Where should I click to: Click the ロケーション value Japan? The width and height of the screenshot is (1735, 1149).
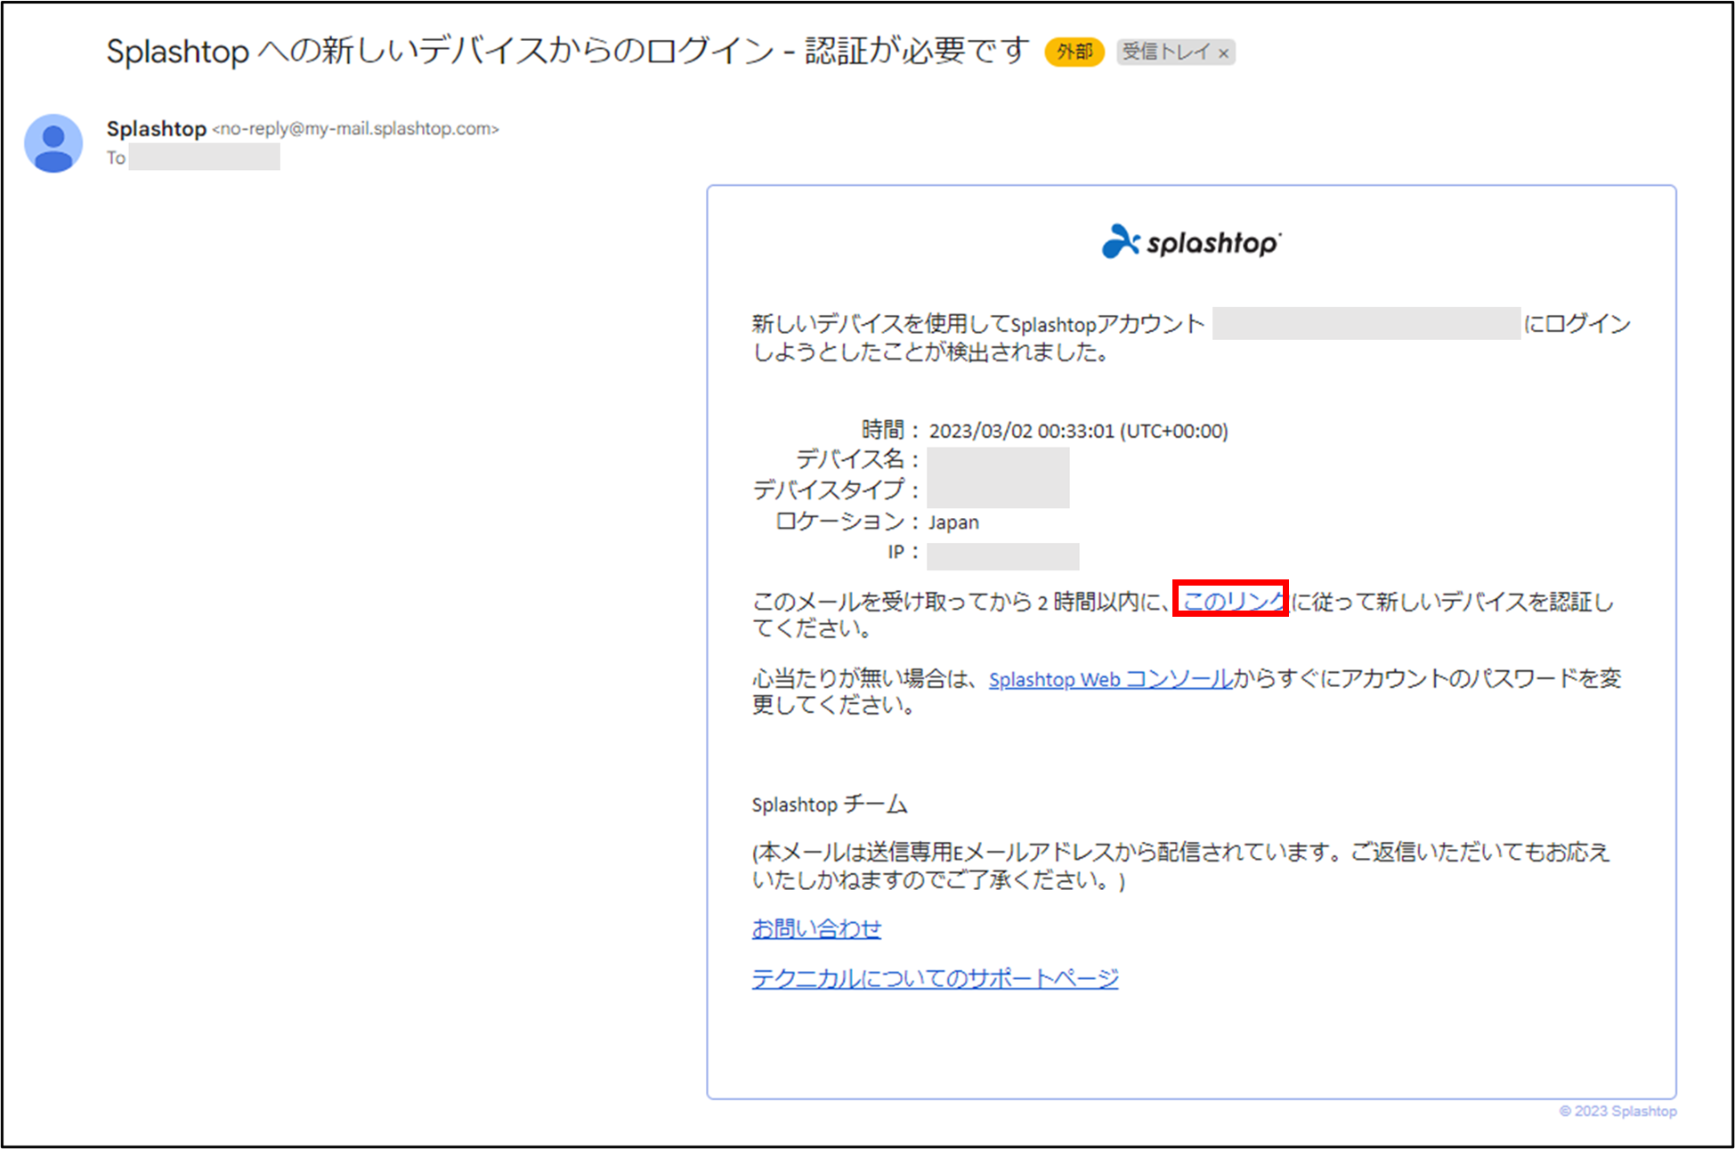coord(953,522)
